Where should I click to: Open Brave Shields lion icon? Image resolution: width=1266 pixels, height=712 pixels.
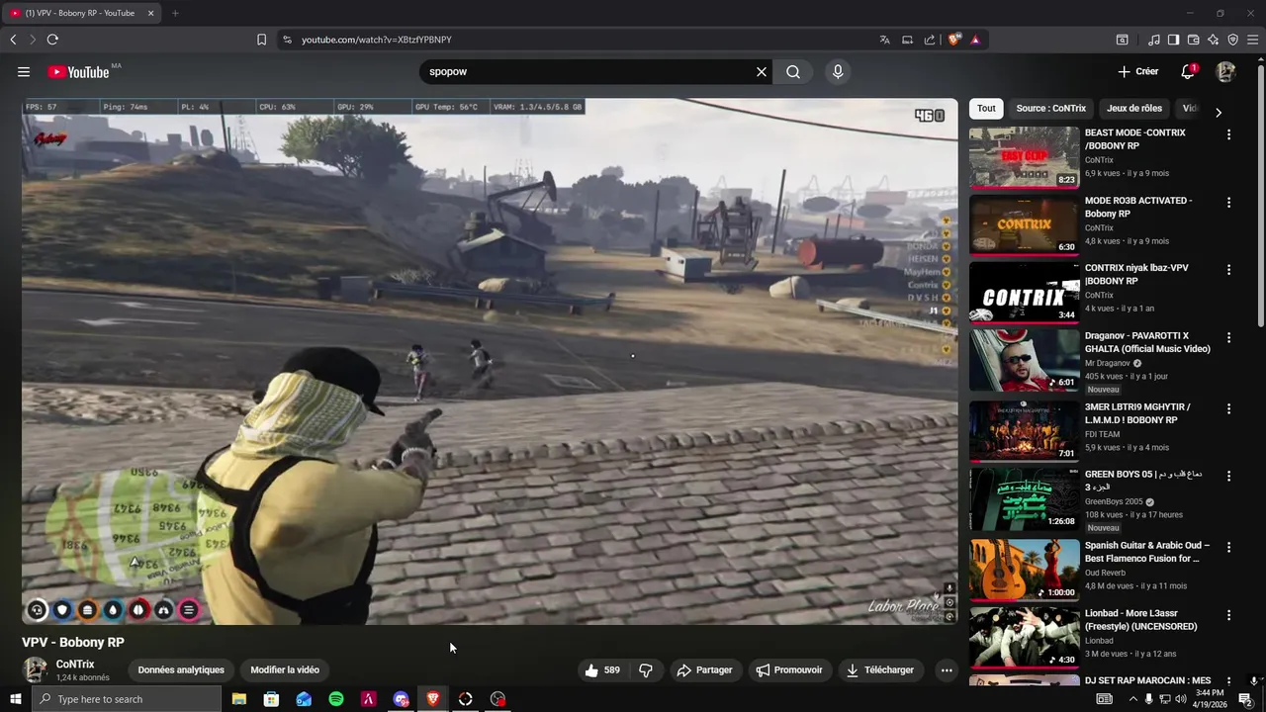953,40
